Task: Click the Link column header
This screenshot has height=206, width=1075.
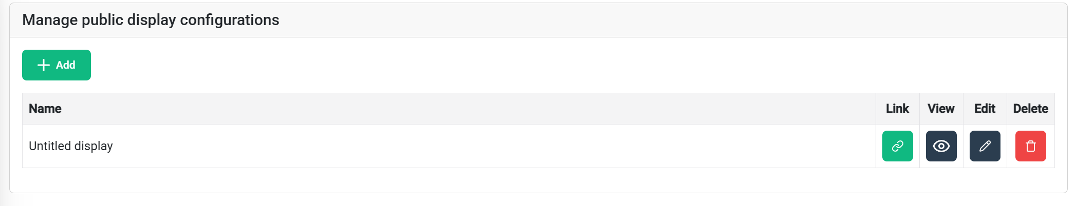Action: 897,109
